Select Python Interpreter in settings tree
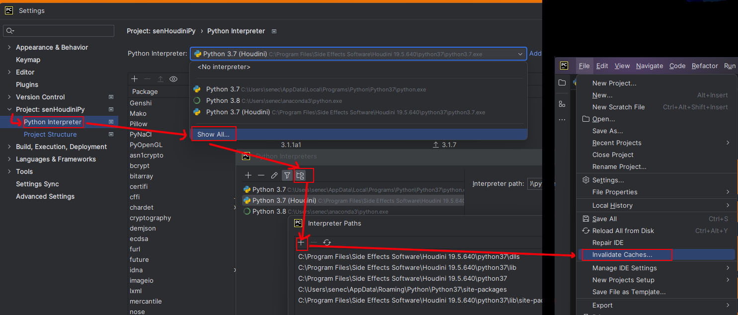738x315 pixels. pyautogui.click(x=53, y=122)
